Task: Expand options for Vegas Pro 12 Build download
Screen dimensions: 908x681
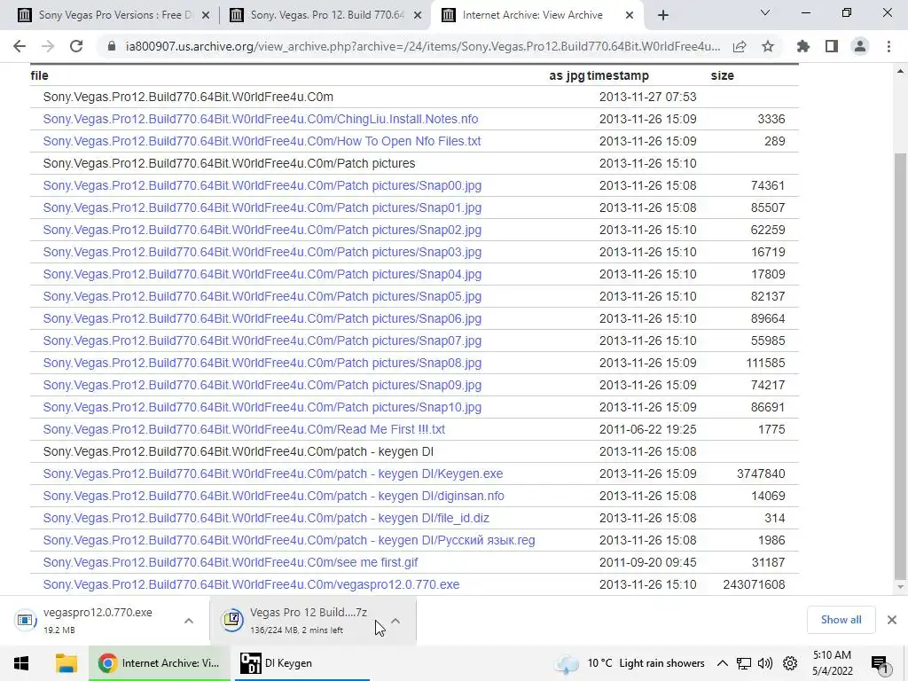Action: 395,621
